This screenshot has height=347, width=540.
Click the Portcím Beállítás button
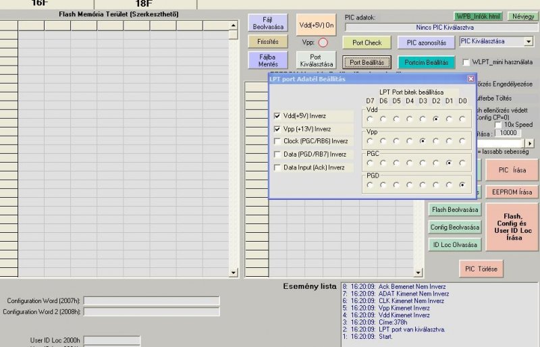click(x=427, y=62)
